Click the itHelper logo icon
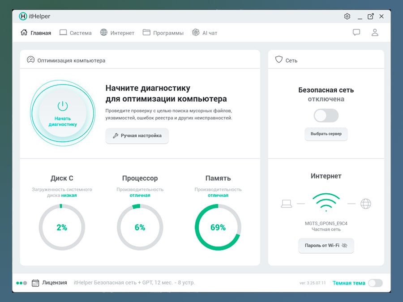 click(23, 17)
